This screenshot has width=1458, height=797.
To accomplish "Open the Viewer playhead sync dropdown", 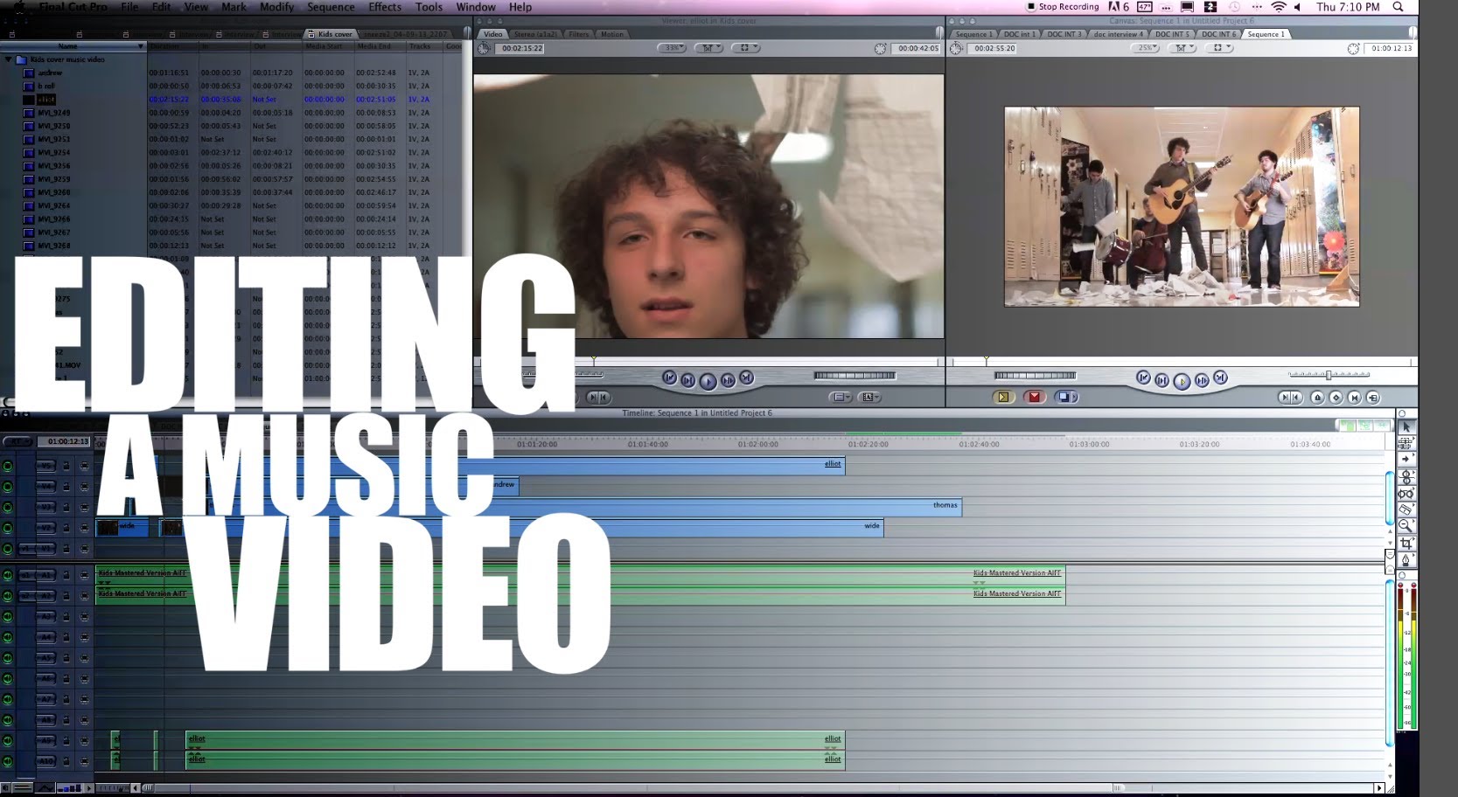I will point(708,48).
